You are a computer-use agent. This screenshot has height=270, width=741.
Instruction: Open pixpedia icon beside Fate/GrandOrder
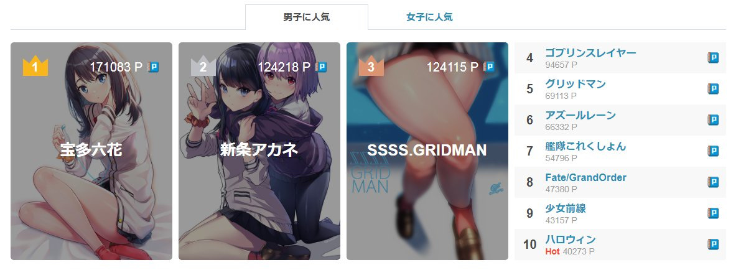(712, 182)
